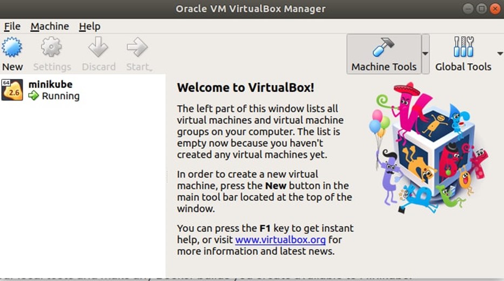
Task: Click the Discard down-arrow icon
Action: pyautogui.click(x=98, y=47)
